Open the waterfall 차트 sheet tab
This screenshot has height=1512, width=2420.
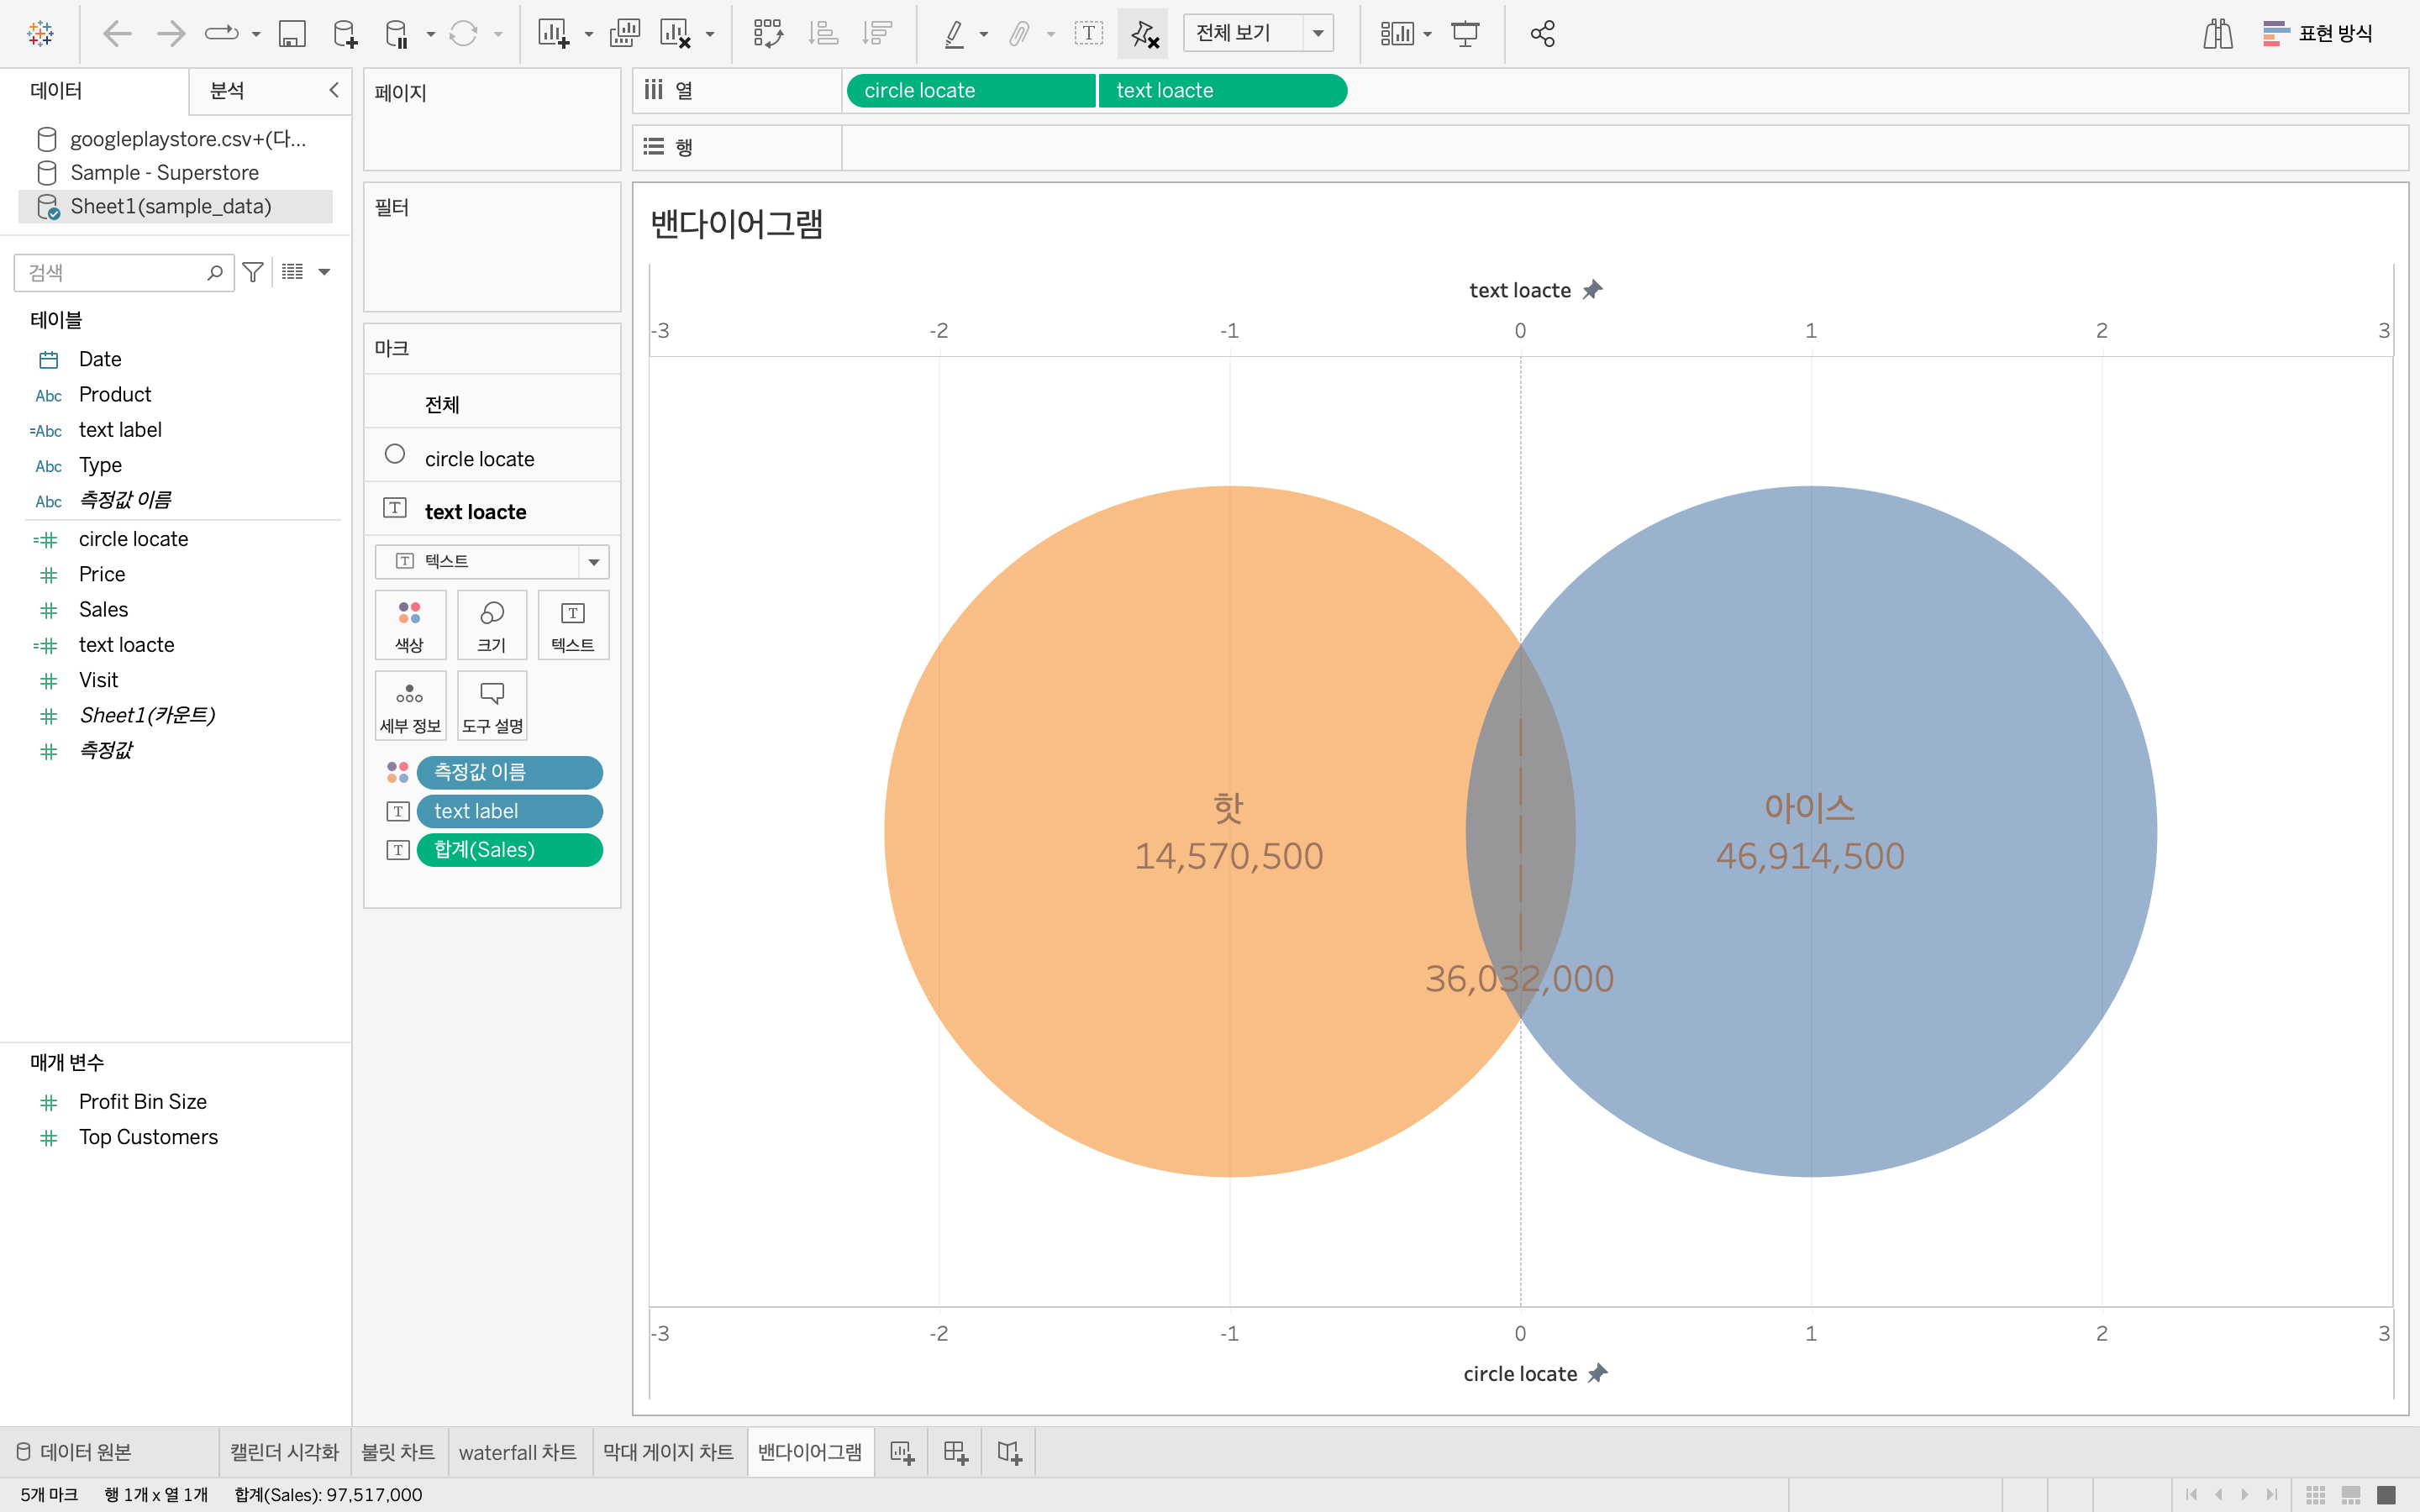[517, 1452]
